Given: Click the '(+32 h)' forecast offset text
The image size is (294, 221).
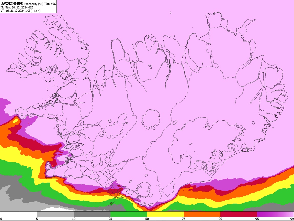Looking at the screenshot, I should 36,11.
